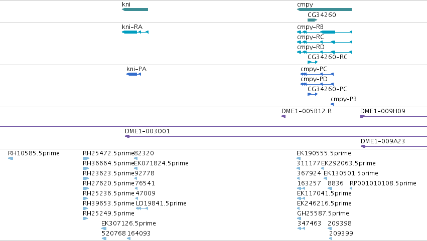Viewport: 427px width, 241px height.
Task: Select the 209398 EST glyph
Action: coord(330,228)
